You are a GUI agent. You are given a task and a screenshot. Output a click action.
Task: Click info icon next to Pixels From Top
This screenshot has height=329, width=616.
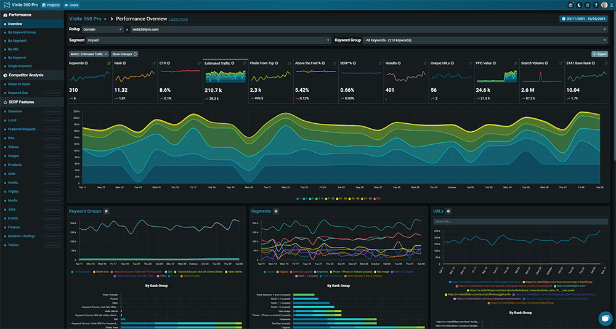(x=277, y=63)
